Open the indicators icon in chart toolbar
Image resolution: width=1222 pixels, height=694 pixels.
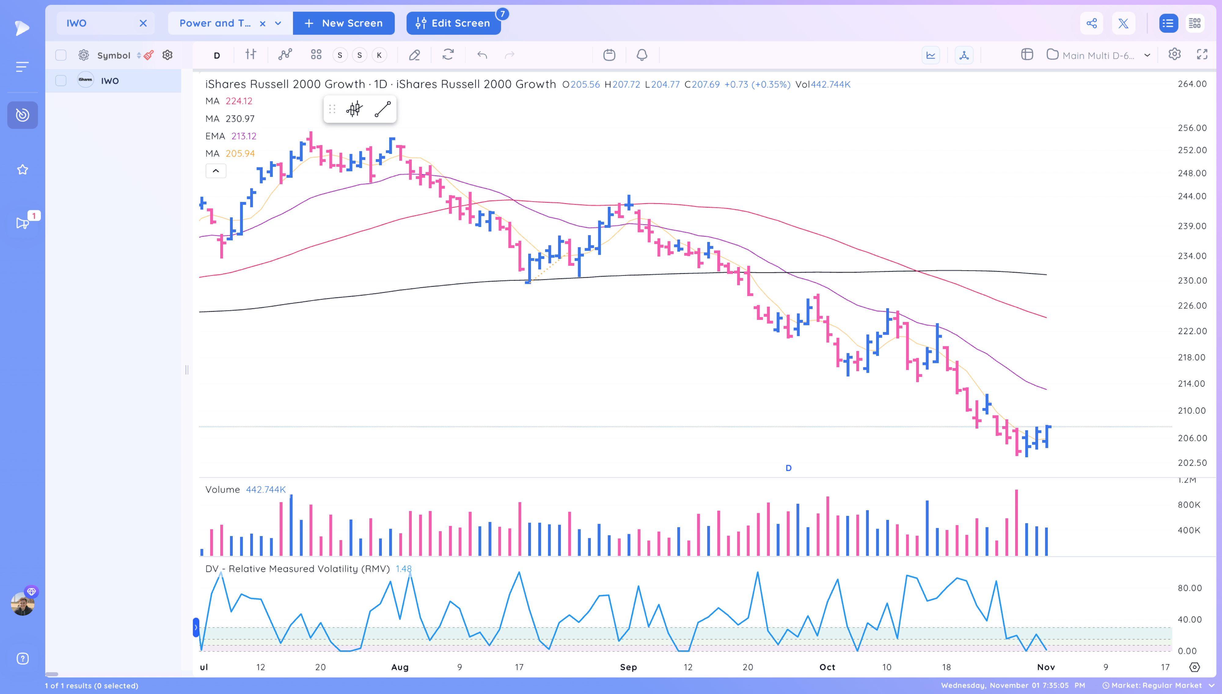coord(285,55)
